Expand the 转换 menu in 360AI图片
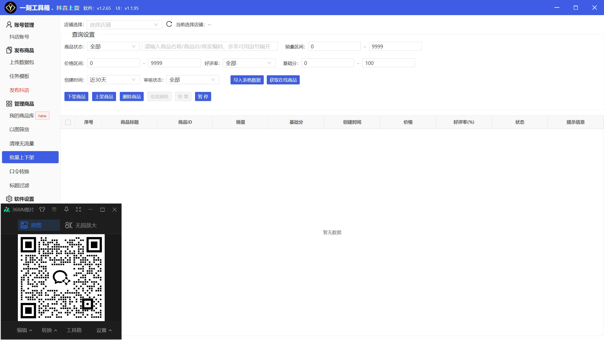 [49, 330]
